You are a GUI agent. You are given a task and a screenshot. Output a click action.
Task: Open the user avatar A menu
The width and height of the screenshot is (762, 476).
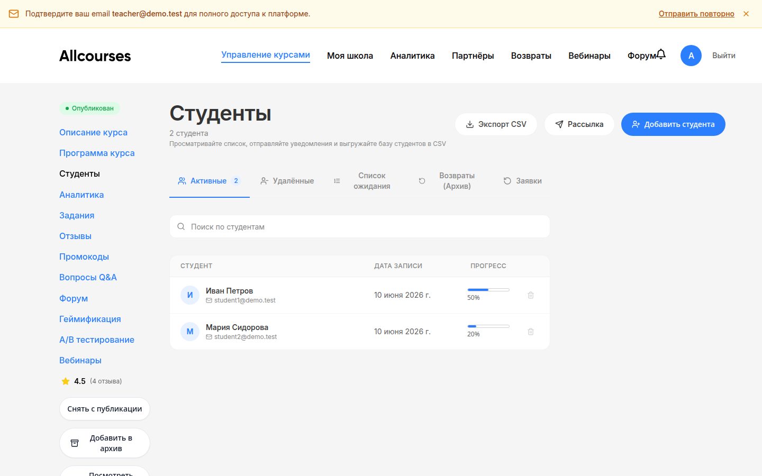691,56
